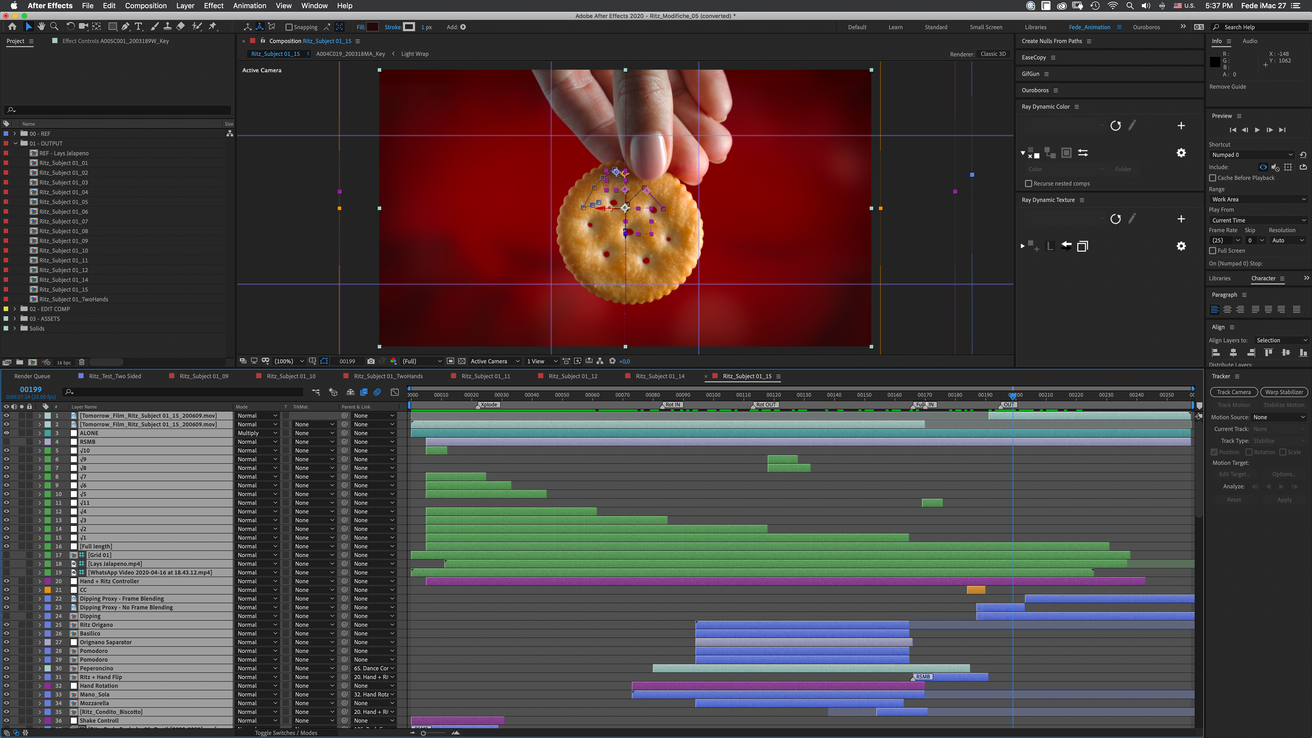The width and height of the screenshot is (1312, 738).
Task: Open the Graph Editor in timeline
Action: pos(395,392)
